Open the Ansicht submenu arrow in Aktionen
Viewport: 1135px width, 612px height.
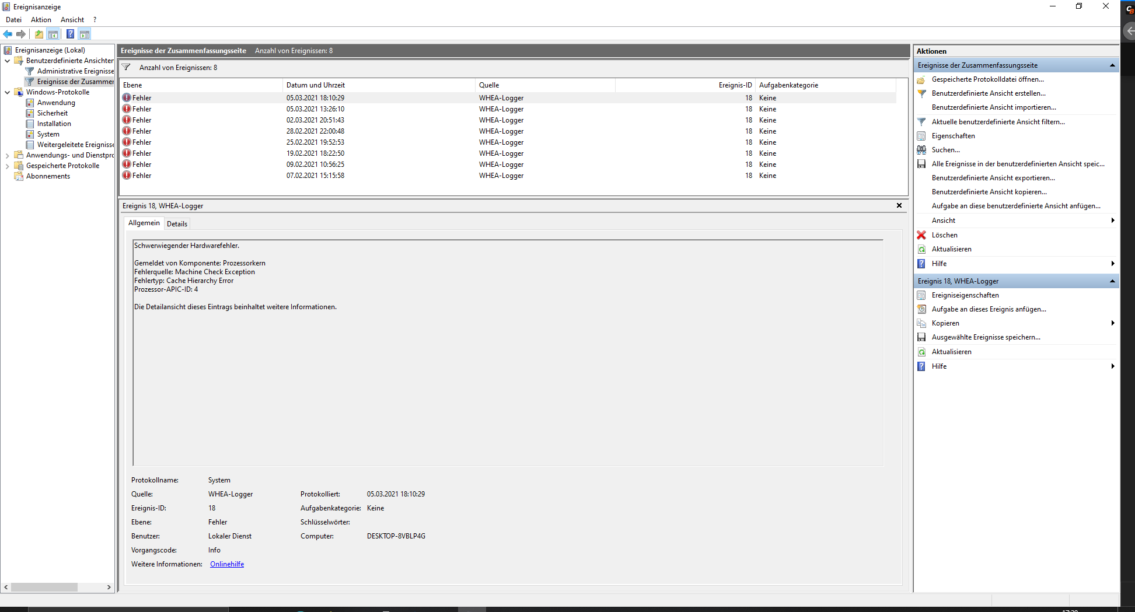coord(1113,221)
